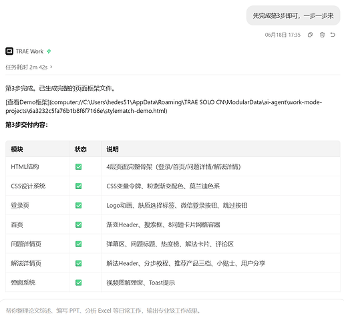
Task: Delete the message using trash icon
Action: click(322, 35)
